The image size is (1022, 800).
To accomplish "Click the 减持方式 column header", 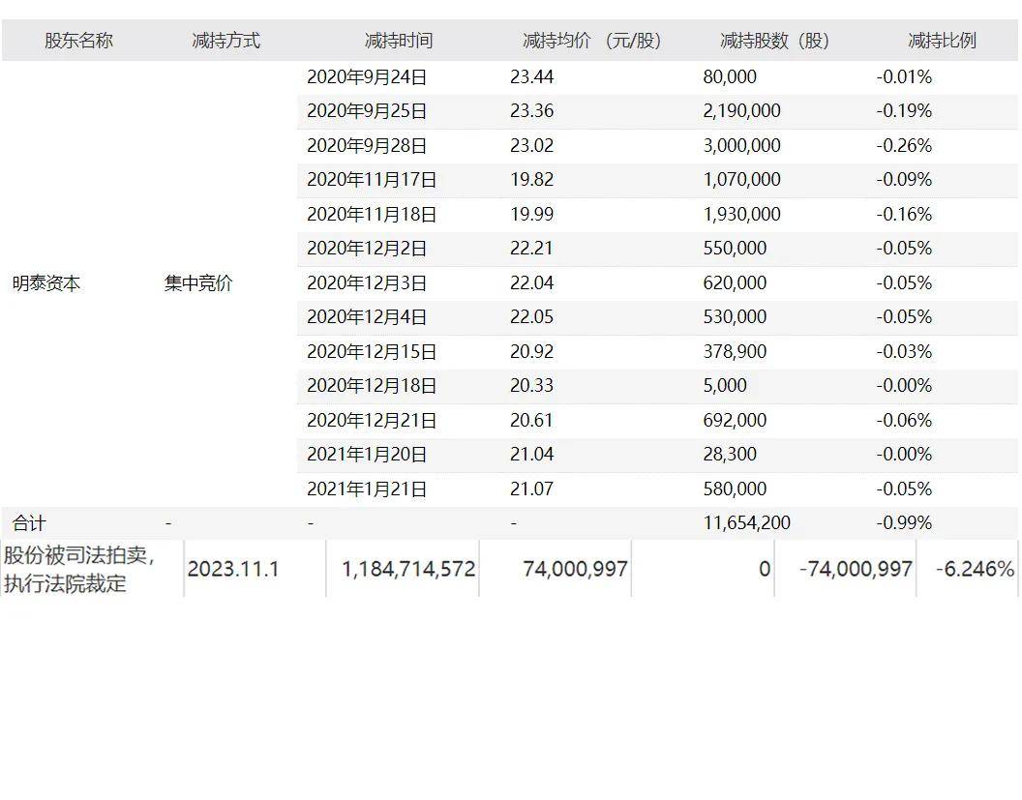I will tap(226, 41).
